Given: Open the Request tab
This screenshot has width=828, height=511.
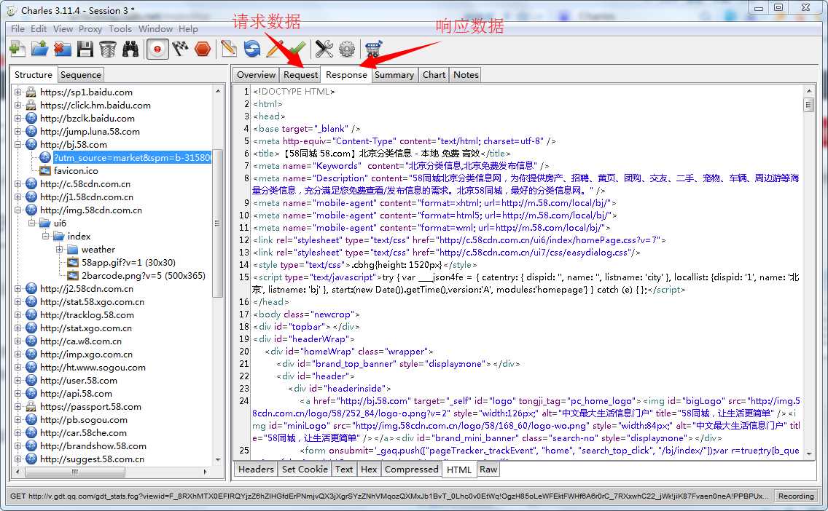Looking at the screenshot, I should pyautogui.click(x=300, y=75).
